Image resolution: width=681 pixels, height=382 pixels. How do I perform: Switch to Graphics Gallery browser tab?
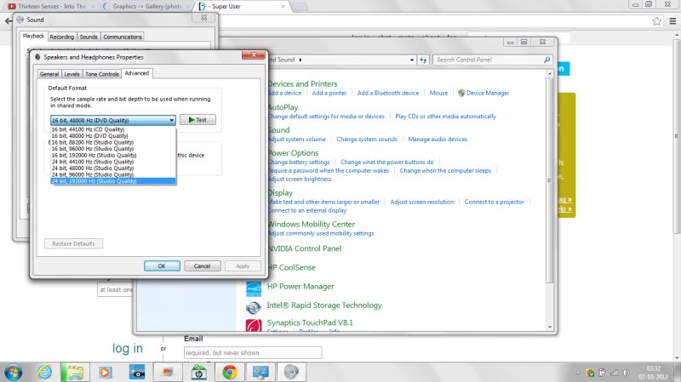coord(146,7)
